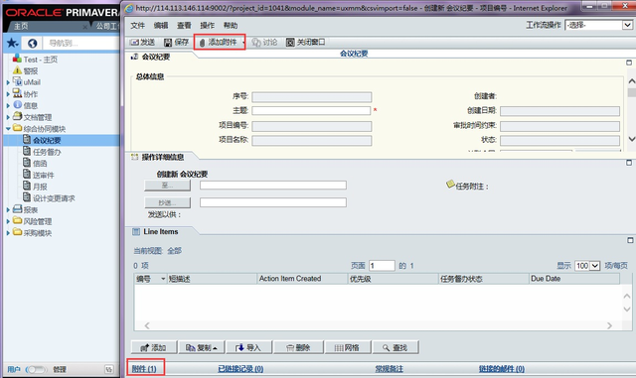Image resolution: width=636 pixels, height=378 pixels.
Task: Select 会议纪要 in navigation tree
Action: coord(47,141)
